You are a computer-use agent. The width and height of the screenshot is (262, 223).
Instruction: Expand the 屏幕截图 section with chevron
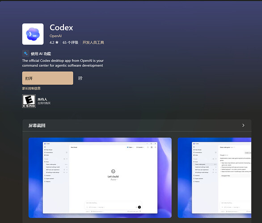tap(243, 125)
